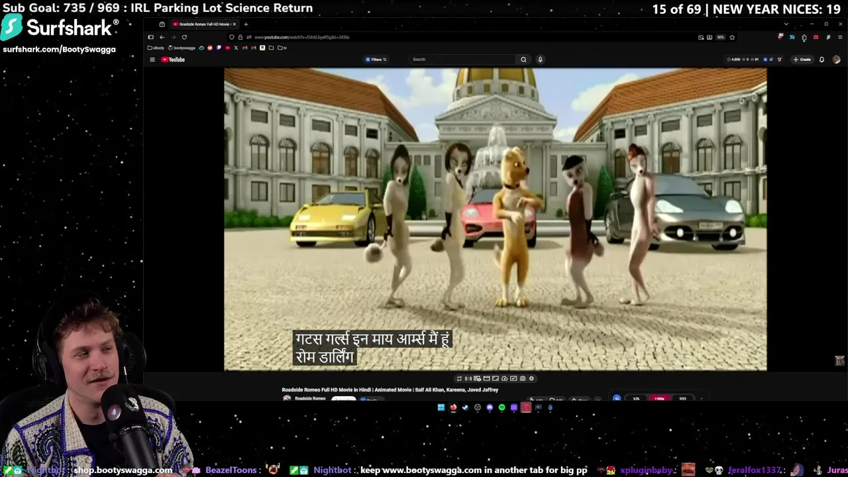Go back with the browser back arrow
Image resolution: width=848 pixels, height=477 pixels.
click(x=162, y=37)
